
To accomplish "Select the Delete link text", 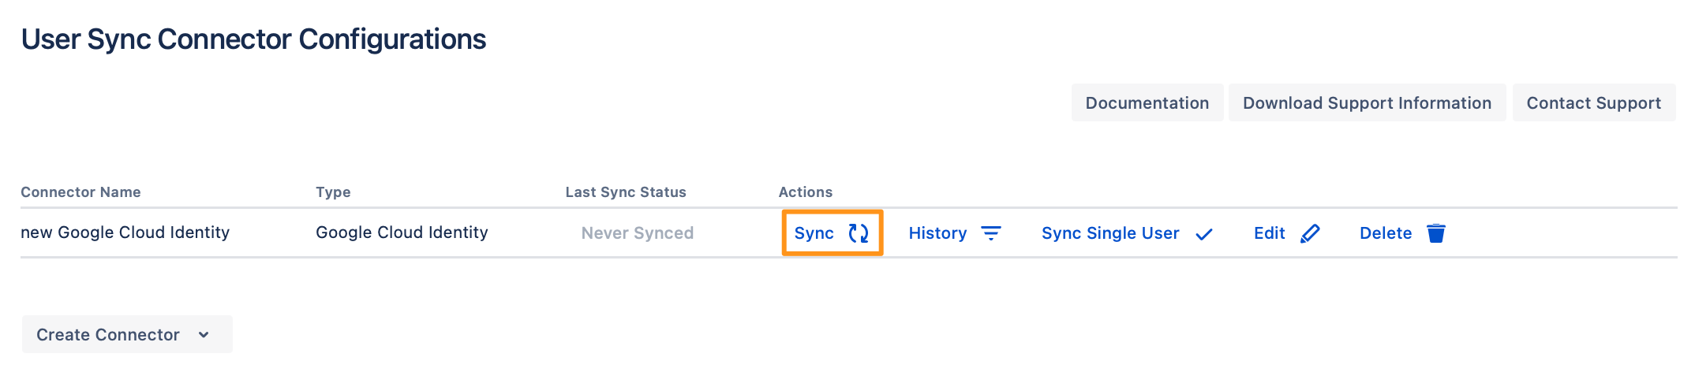I will click(x=1386, y=233).
